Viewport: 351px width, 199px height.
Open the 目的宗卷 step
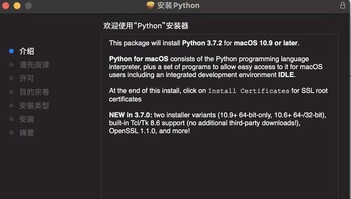(34, 92)
